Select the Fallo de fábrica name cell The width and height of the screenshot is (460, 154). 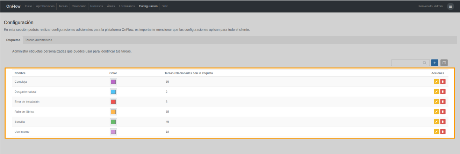(x=24, y=112)
